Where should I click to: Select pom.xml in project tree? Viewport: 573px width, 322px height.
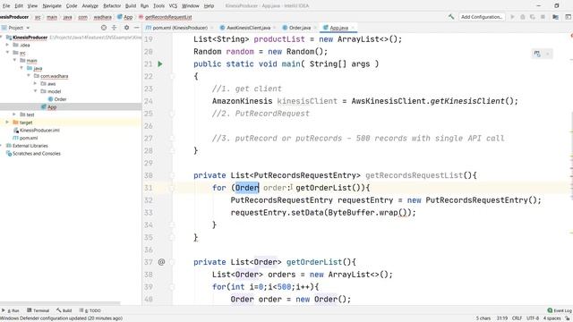click(26, 138)
